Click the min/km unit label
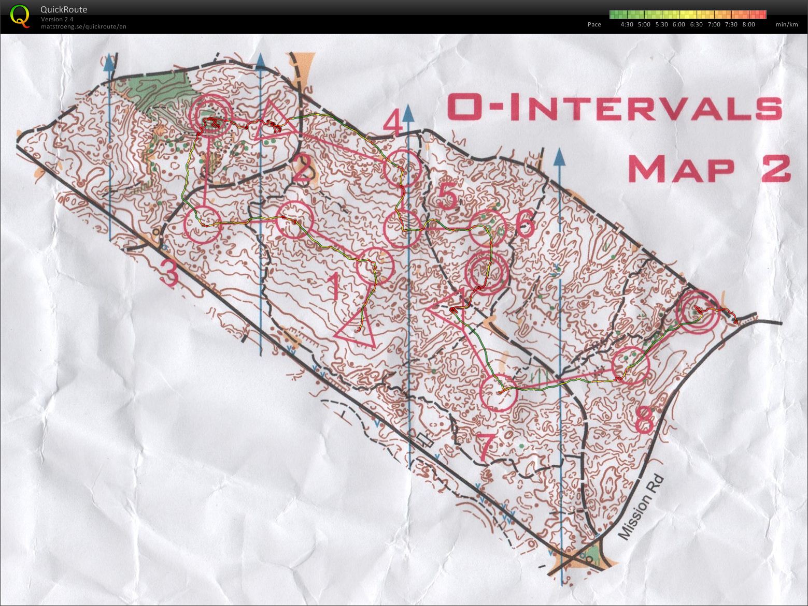 click(x=787, y=24)
